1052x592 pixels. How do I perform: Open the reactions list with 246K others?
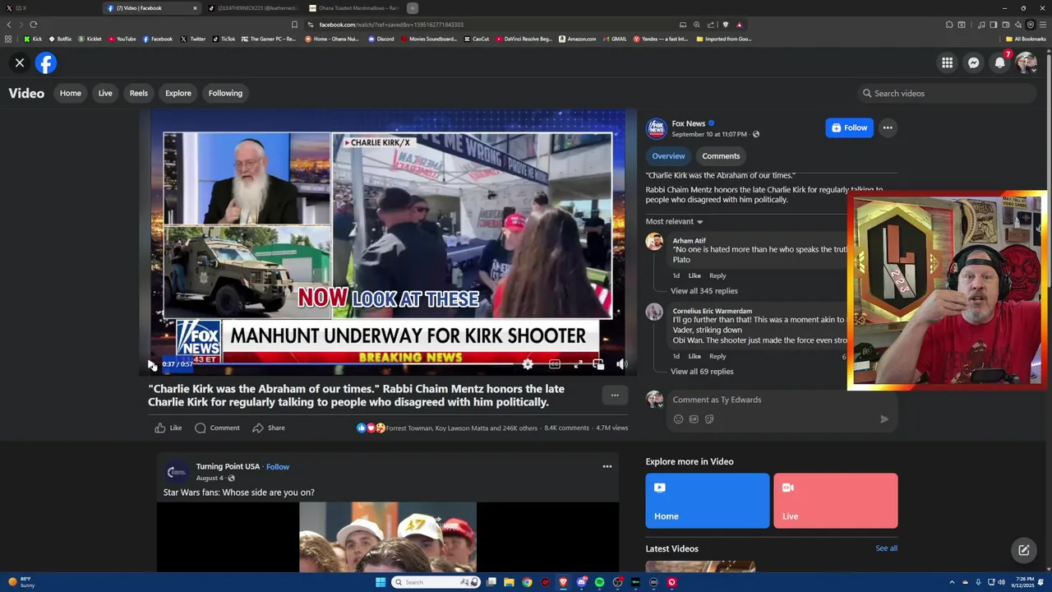click(x=462, y=428)
